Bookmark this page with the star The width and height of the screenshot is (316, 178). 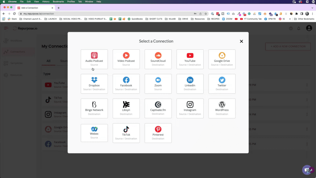point(206,14)
